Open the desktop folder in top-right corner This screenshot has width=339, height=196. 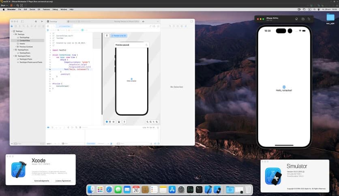(x=330, y=18)
